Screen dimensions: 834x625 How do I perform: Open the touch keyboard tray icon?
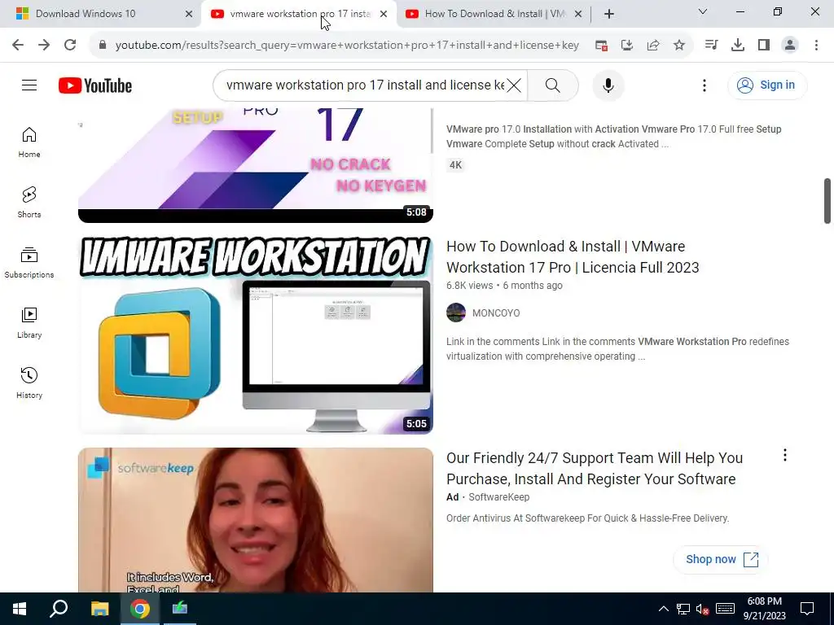pyautogui.click(x=725, y=609)
